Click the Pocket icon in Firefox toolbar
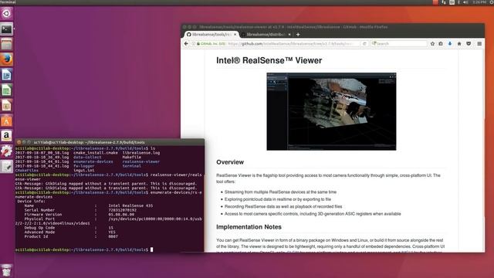Screen dimensions: 494x278 click(469, 44)
